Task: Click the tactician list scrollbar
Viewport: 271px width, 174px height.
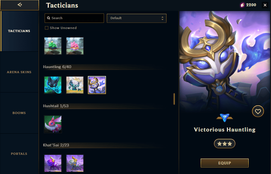Action: [x=174, y=99]
